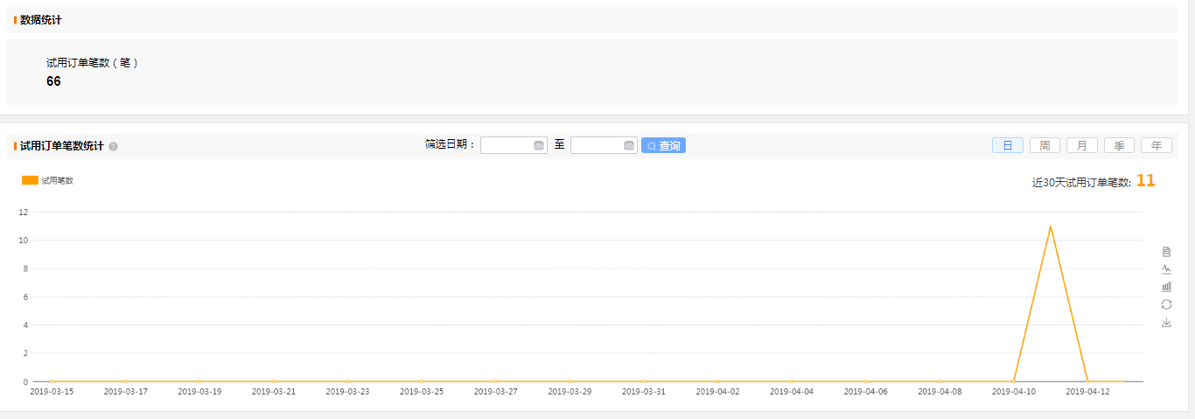Viewport: 1195px width, 419px height.
Task: Open calendar icon in end date field
Action: tap(629, 146)
